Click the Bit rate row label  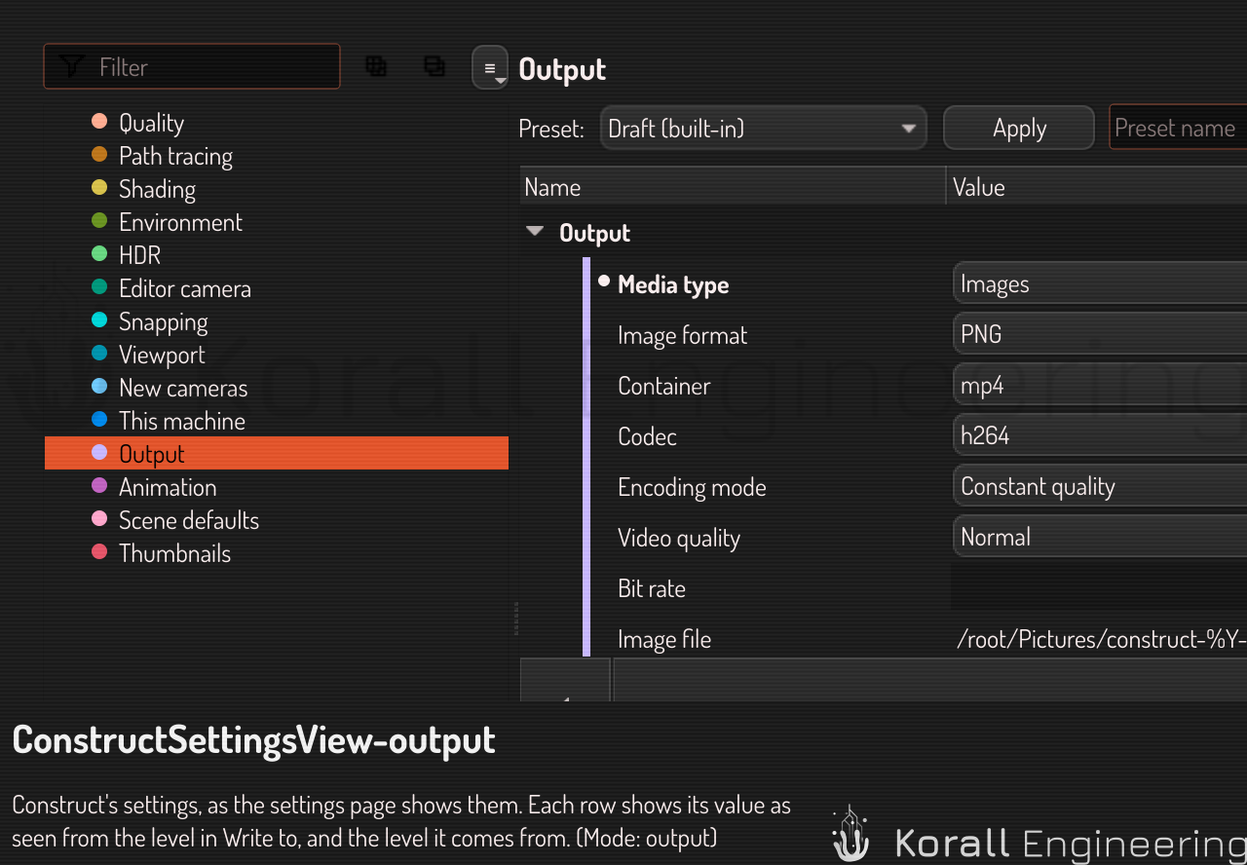click(652, 589)
